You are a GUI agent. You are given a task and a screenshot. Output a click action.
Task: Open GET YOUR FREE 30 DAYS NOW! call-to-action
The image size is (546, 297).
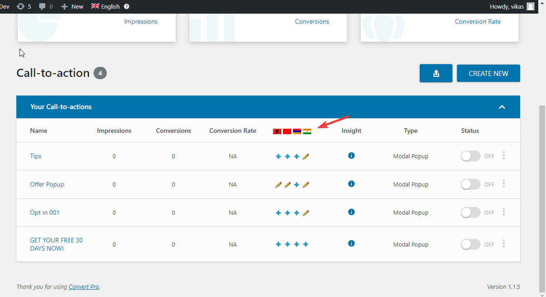click(56, 244)
